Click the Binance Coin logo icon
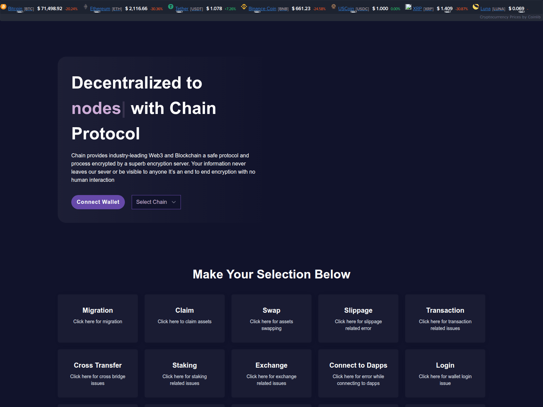 [x=244, y=6]
